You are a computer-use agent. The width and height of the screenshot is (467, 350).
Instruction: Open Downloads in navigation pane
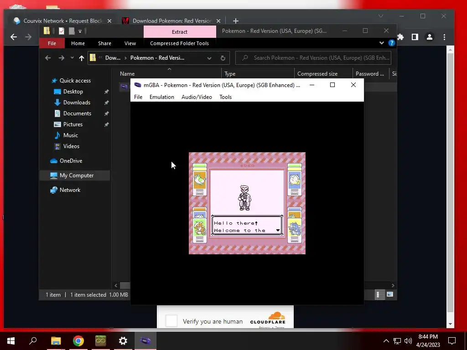tap(77, 103)
